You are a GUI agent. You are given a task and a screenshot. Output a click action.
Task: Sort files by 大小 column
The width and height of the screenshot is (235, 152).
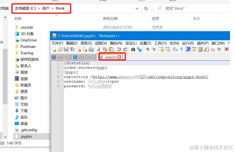196,19
